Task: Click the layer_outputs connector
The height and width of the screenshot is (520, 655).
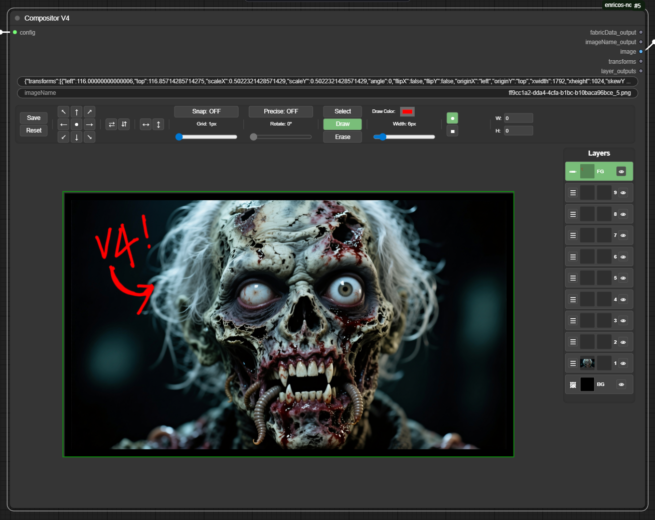Action: pos(641,71)
